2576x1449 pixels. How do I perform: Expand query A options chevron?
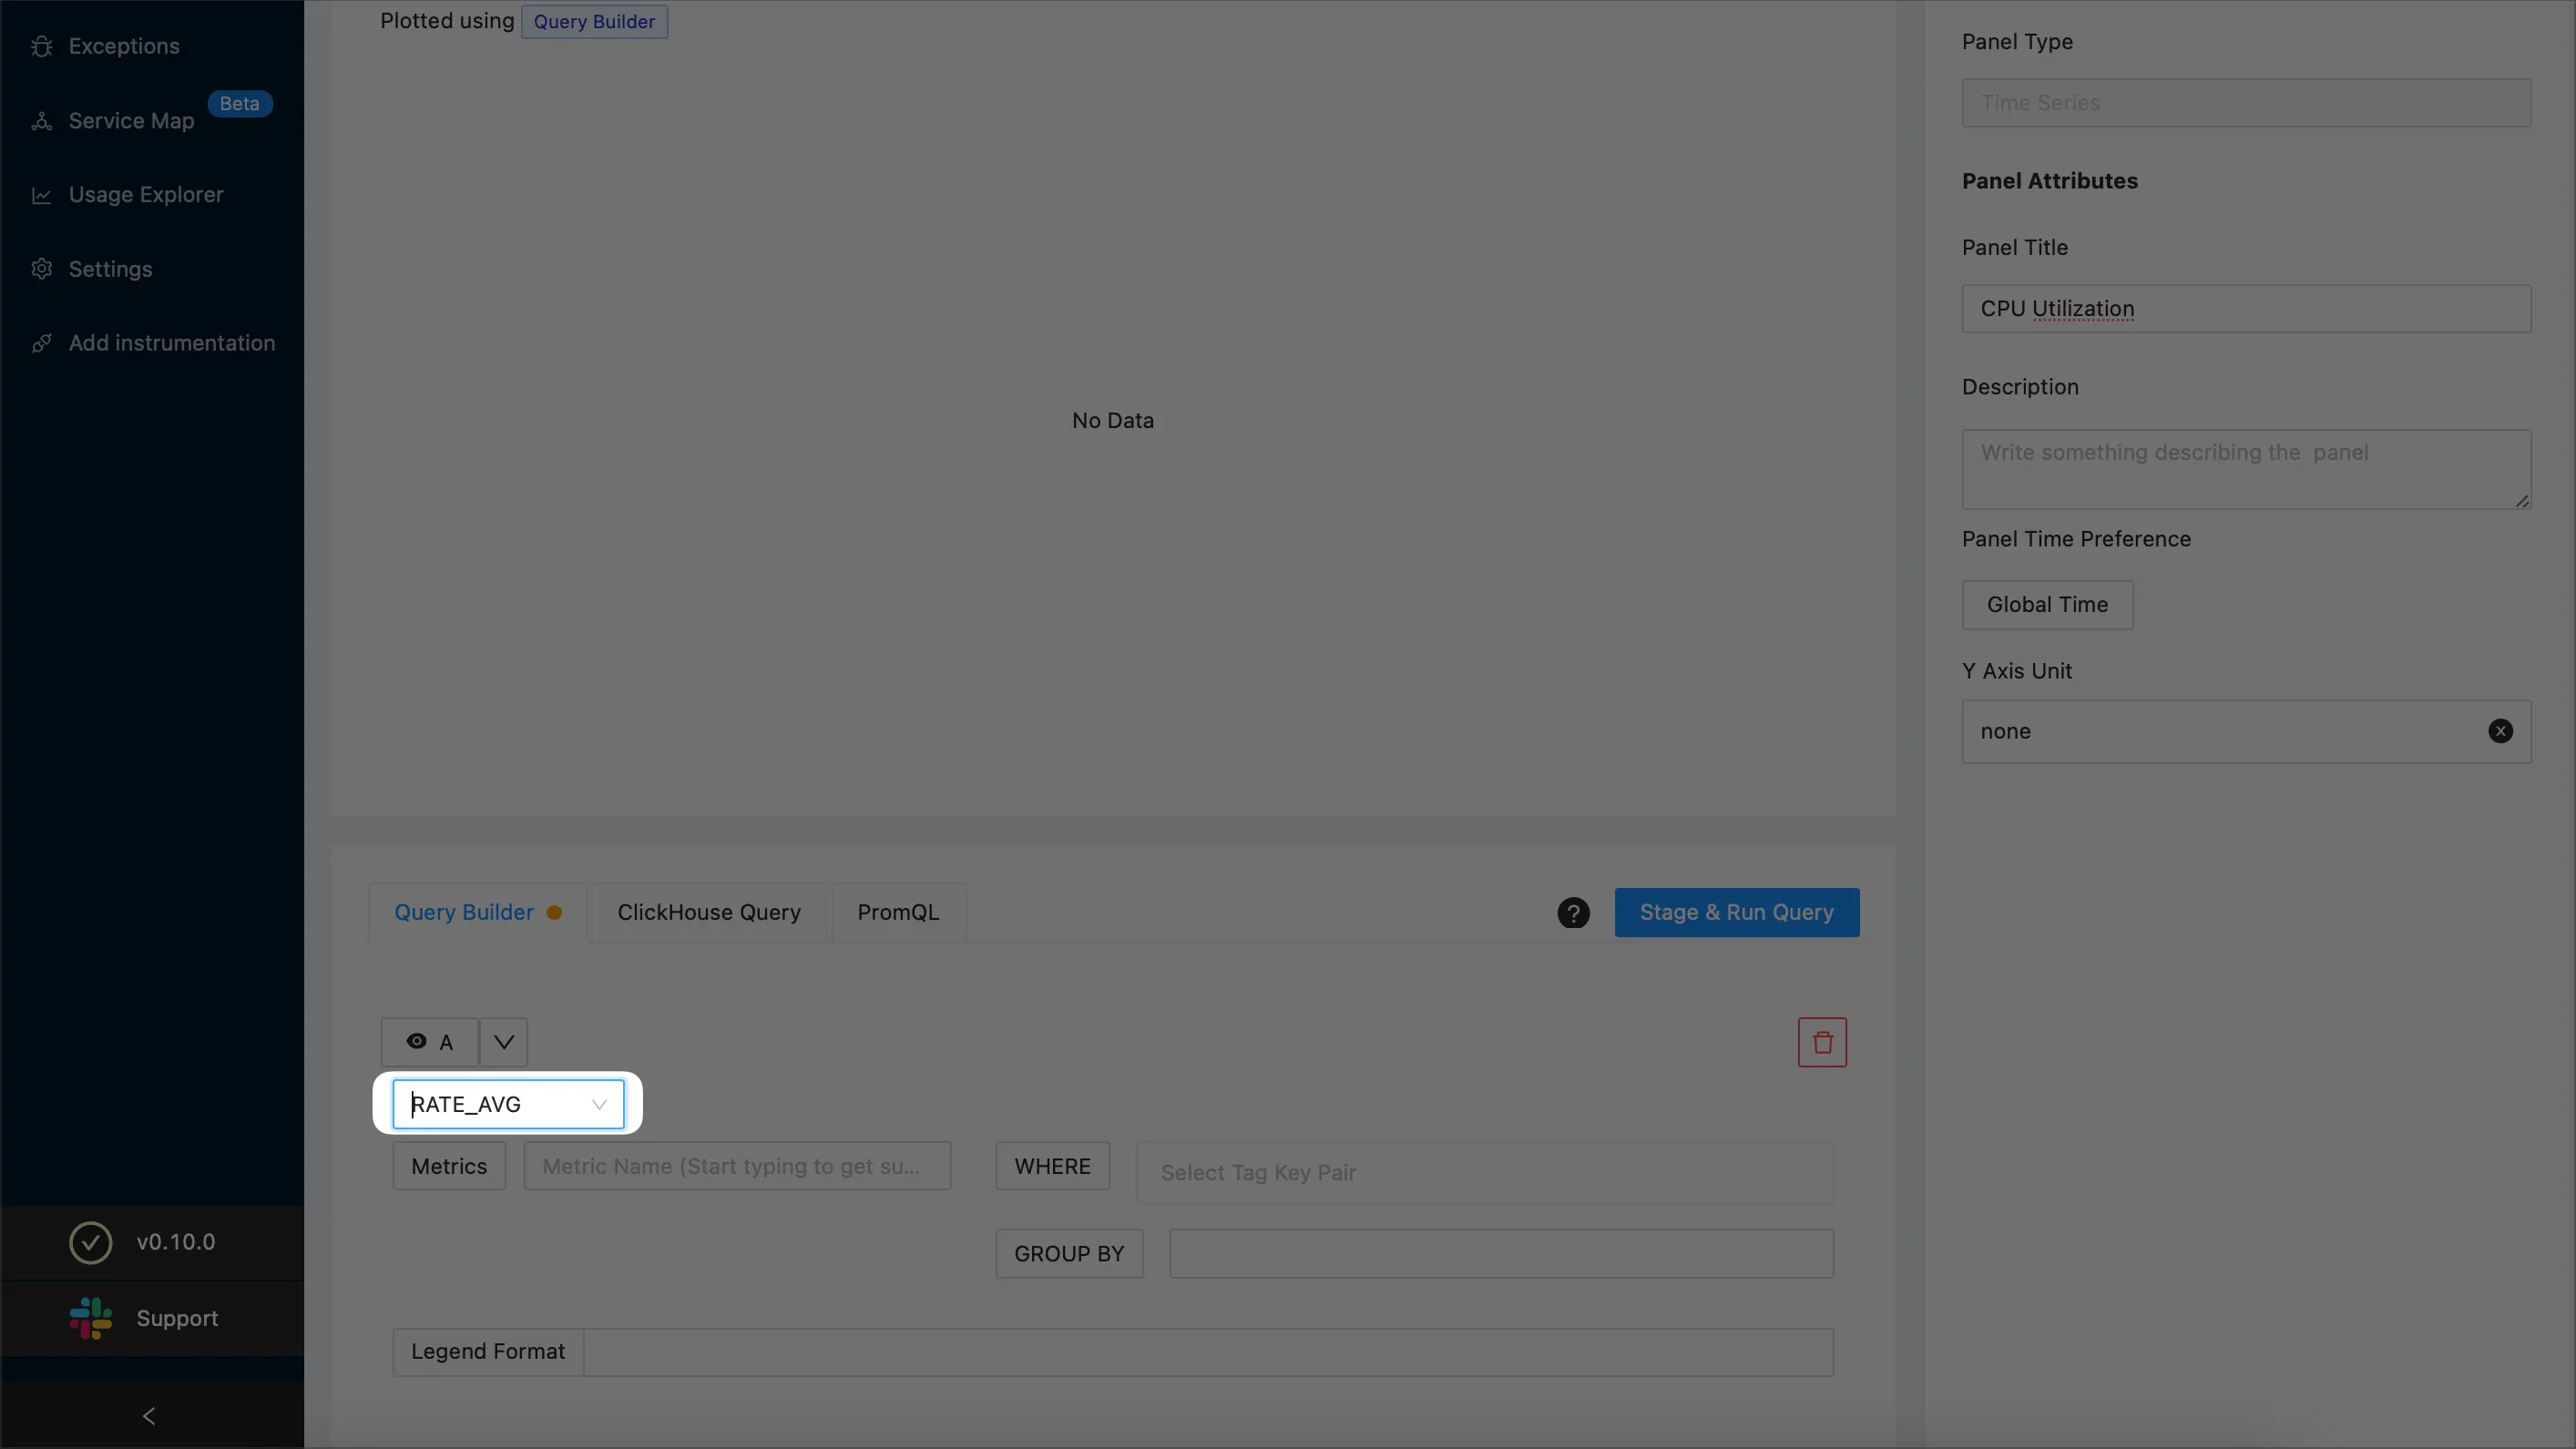(504, 1042)
